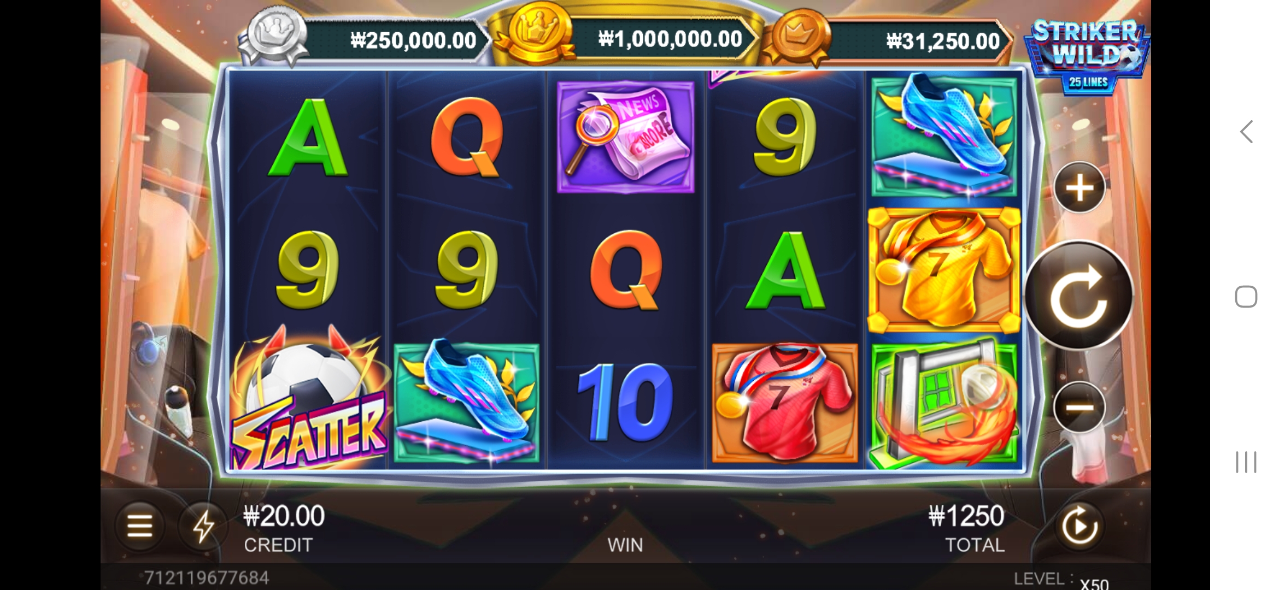Image resolution: width=1279 pixels, height=590 pixels.
Task: Go back with Android back chevron
Action: click(1246, 132)
